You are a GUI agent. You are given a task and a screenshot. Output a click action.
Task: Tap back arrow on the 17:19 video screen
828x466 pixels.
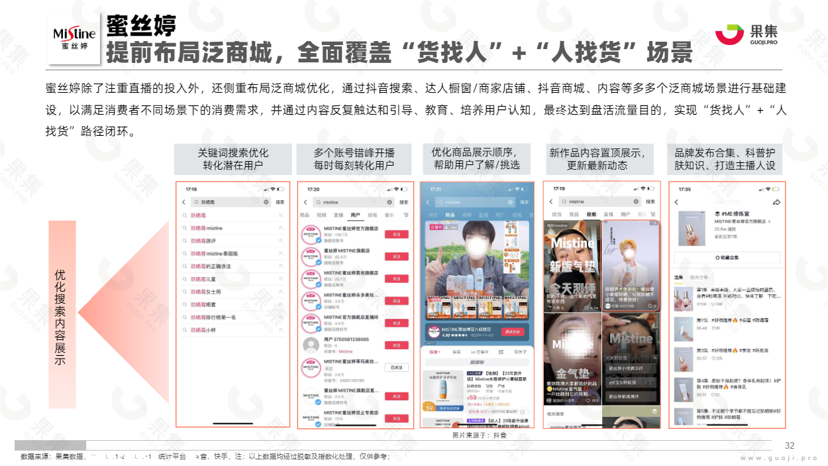tap(552, 202)
